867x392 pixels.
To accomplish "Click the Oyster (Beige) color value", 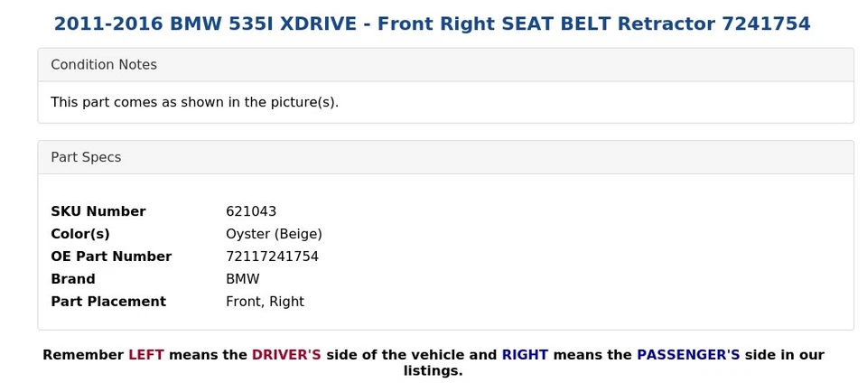I will coord(274,234).
